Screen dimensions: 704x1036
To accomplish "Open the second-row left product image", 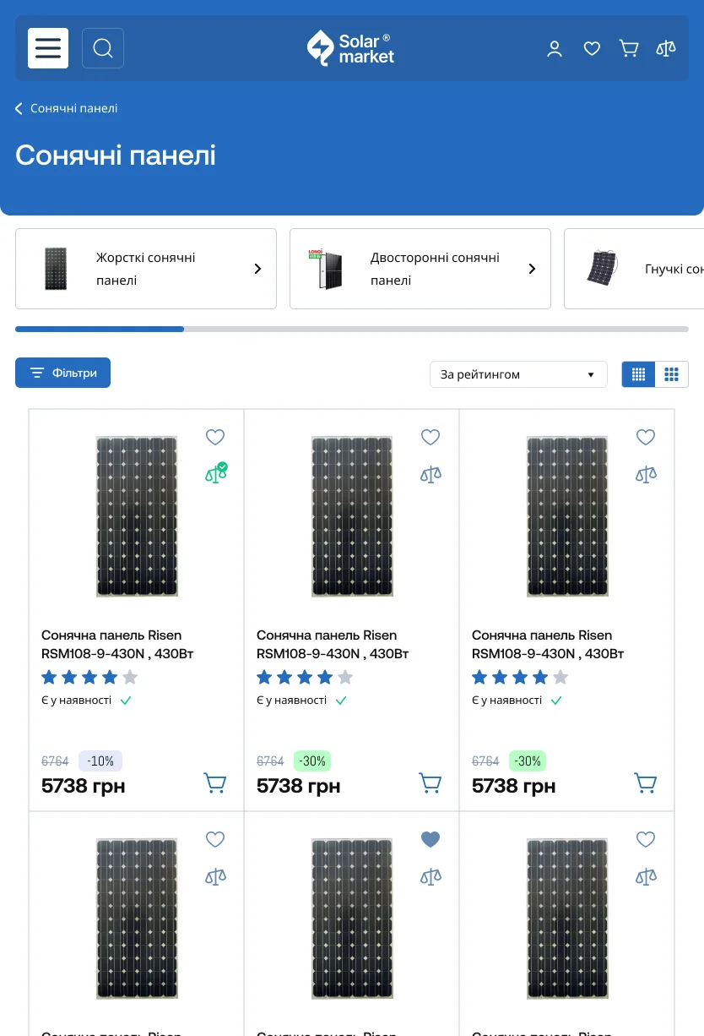I will tap(137, 919).
